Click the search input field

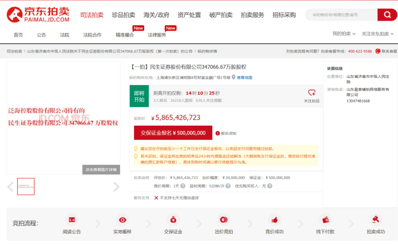(341, 15)
